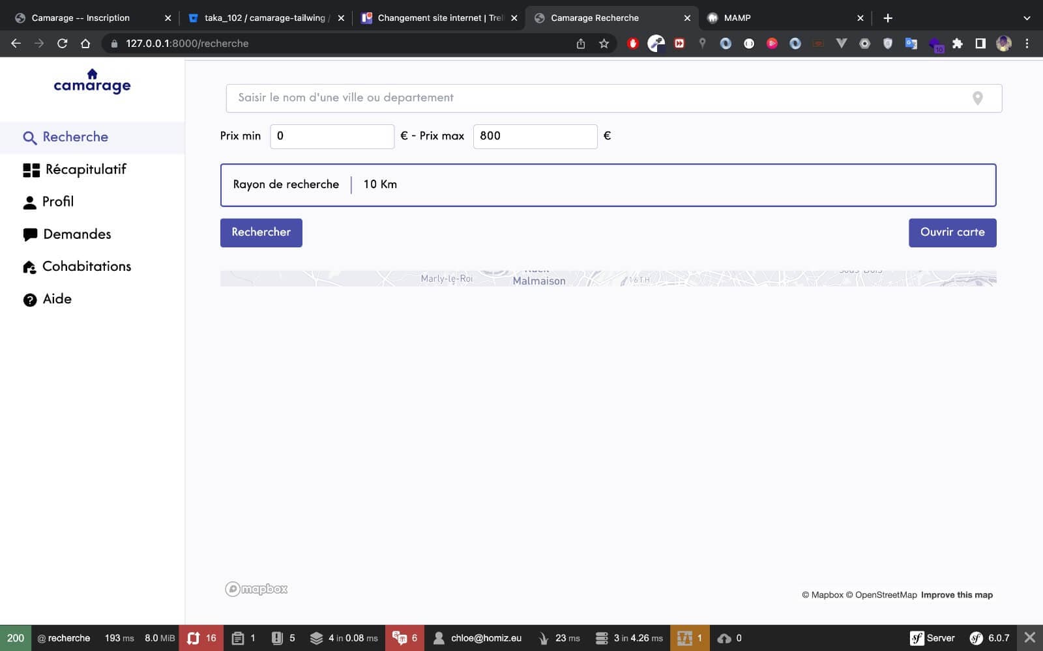Open the translation panel showing 6
This screenshot has height=651, width=1043.
click(x=405, y=638)
